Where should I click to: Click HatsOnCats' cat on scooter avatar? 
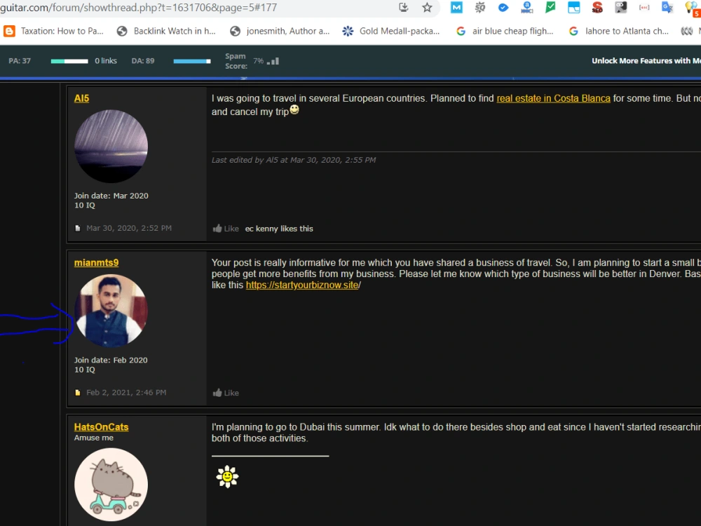pyautogui.click(x=111, y=485)
